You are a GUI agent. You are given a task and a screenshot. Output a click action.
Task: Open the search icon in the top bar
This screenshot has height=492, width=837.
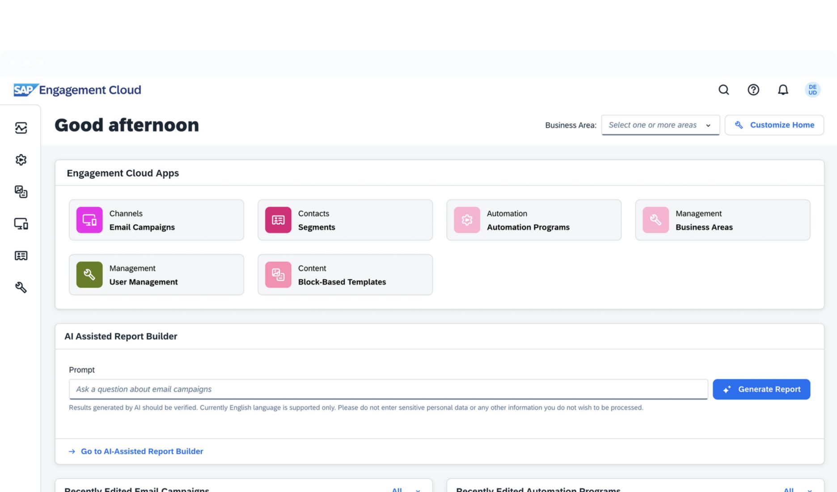(723, 90)
